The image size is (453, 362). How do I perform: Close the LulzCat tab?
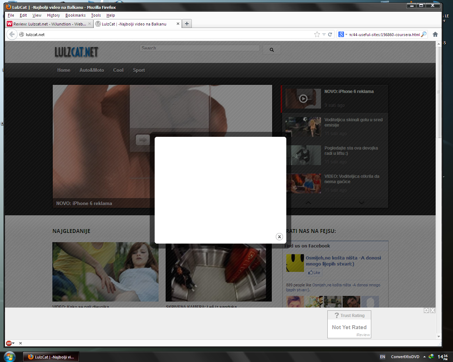pos(178,24)
